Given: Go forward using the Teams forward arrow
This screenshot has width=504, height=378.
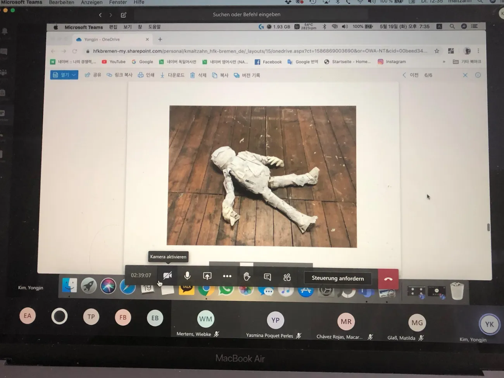Looking at the screenshot, I should pos(111,15).
